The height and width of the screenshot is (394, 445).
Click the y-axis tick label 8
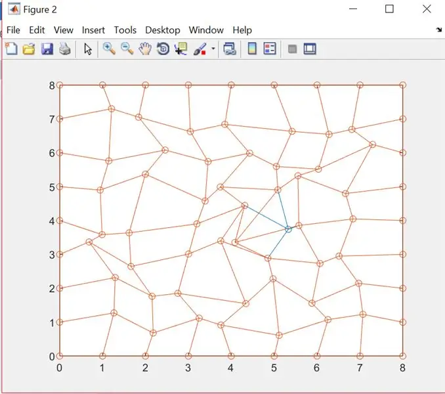[52, 85]
